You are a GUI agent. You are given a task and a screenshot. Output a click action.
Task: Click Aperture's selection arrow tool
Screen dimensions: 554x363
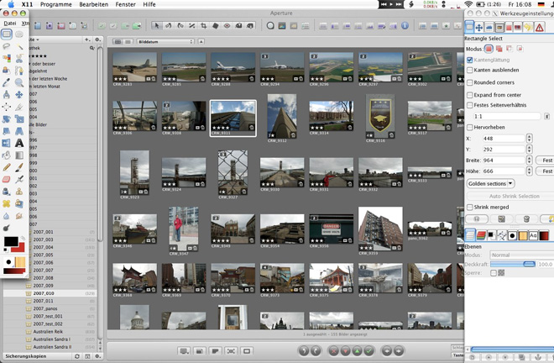[x=156, y=25]
